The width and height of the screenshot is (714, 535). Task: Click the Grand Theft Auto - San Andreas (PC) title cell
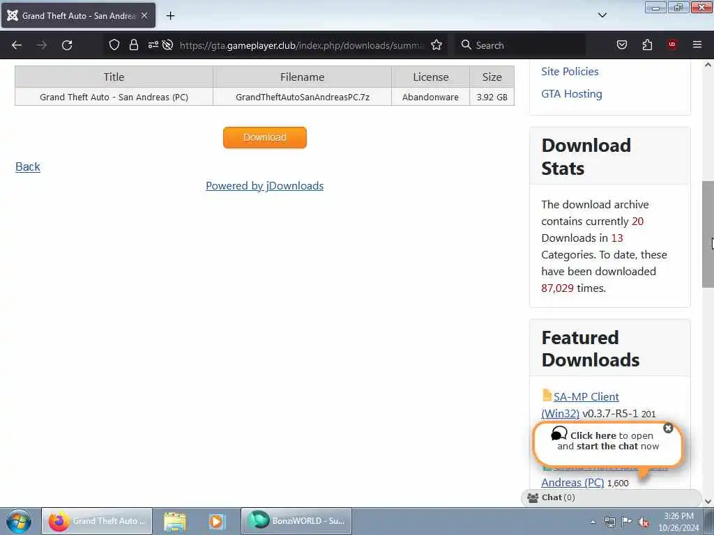[114, 97]
